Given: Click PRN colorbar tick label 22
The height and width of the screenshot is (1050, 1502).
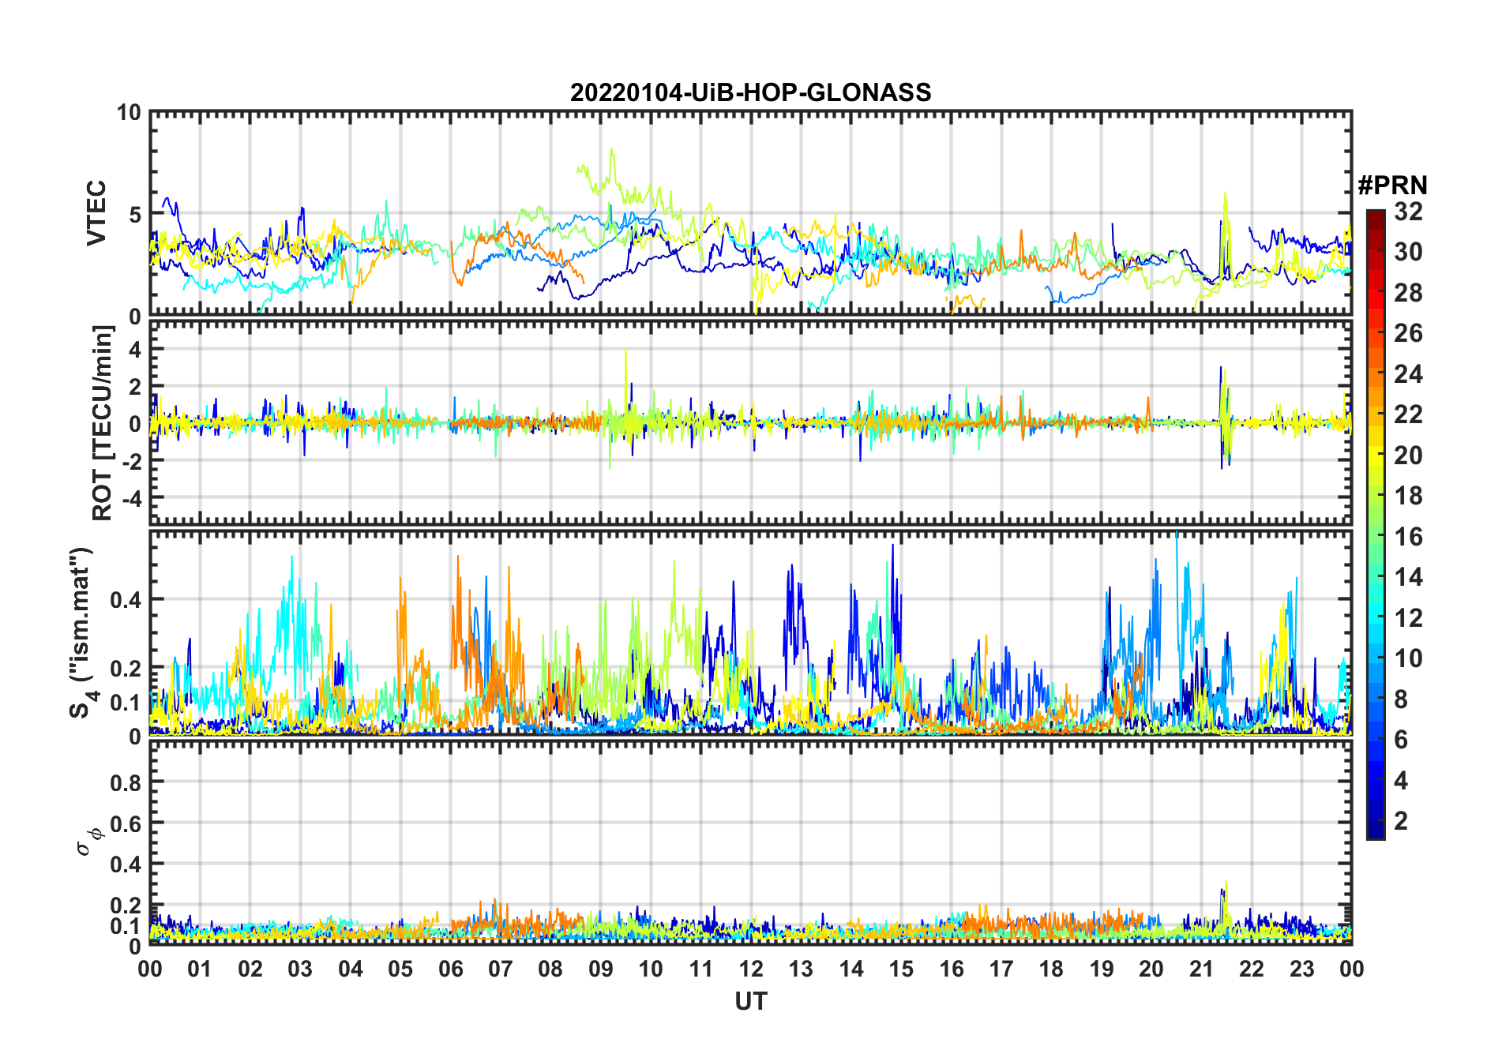Looking at the screenshot, I should pos(1408,414).
